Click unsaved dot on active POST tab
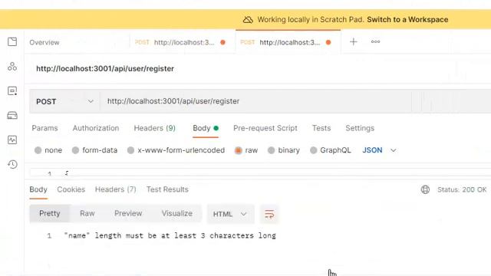The image size is (491, 276). (328, 42)
